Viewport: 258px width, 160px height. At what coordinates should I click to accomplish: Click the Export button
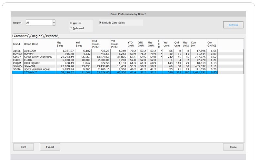coord(50,147)
